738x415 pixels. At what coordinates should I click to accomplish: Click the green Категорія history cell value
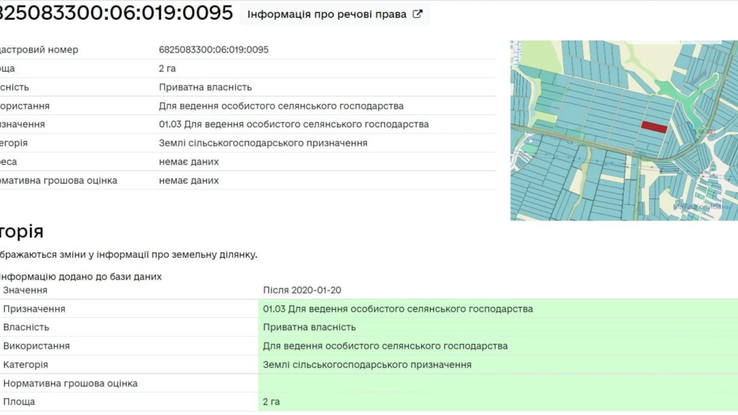pyautogui.click(x=367, y=365)
